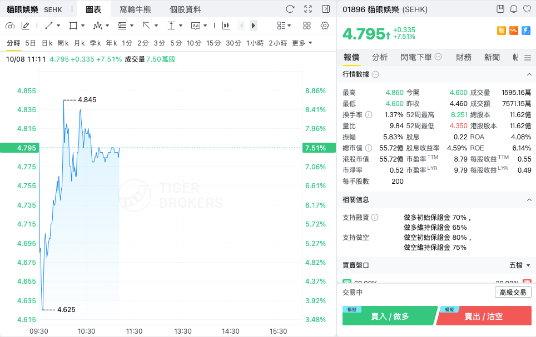Open the arrow tool dropdown arrow
This screenshot has height=337, width=536.
coord(156,26)
